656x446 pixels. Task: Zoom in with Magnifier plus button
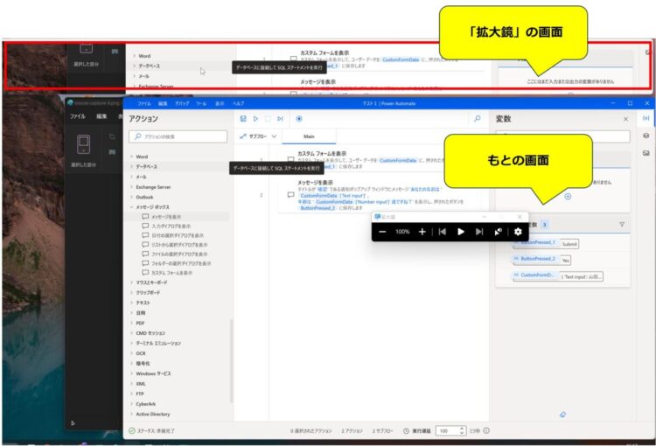pos(422,232)
